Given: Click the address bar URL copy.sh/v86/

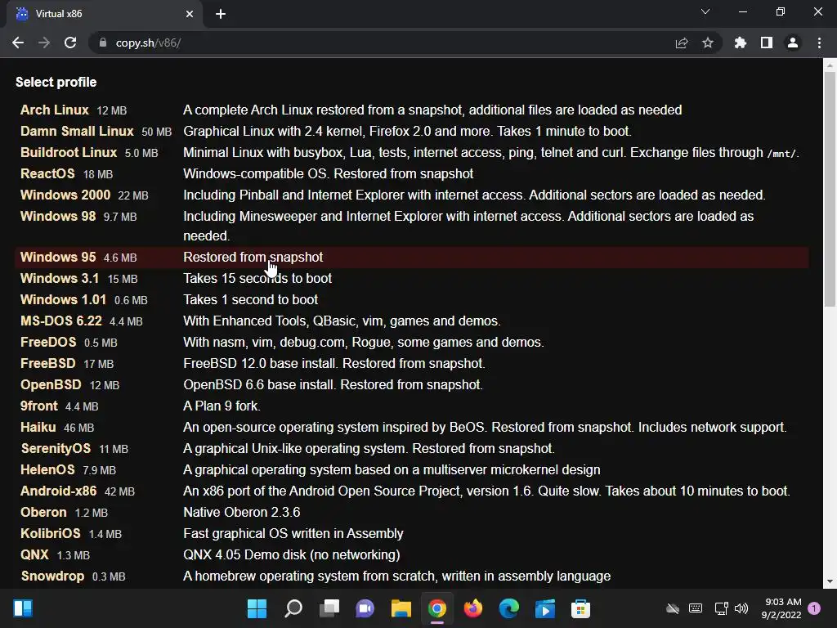Looking at the screenshot, I should 149,43.
